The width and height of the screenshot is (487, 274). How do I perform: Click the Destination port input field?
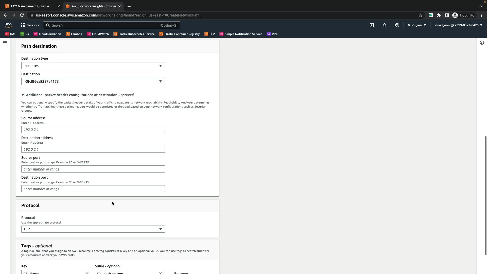(93, 189)
